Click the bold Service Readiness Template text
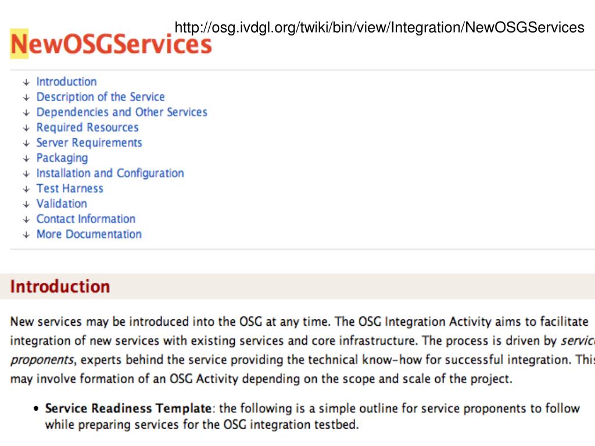Image resolution: width=595 pixels, height=446 pixels. [128, 408]
